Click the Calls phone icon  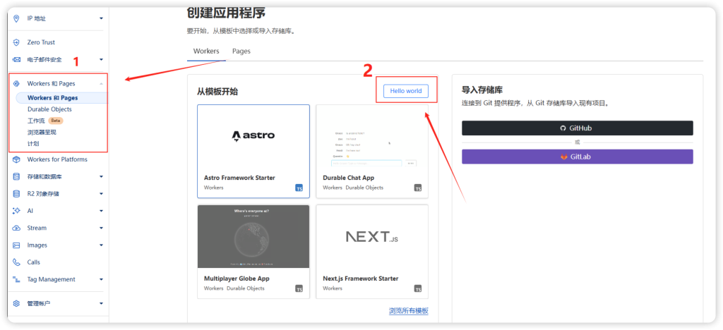pos(17,262)
